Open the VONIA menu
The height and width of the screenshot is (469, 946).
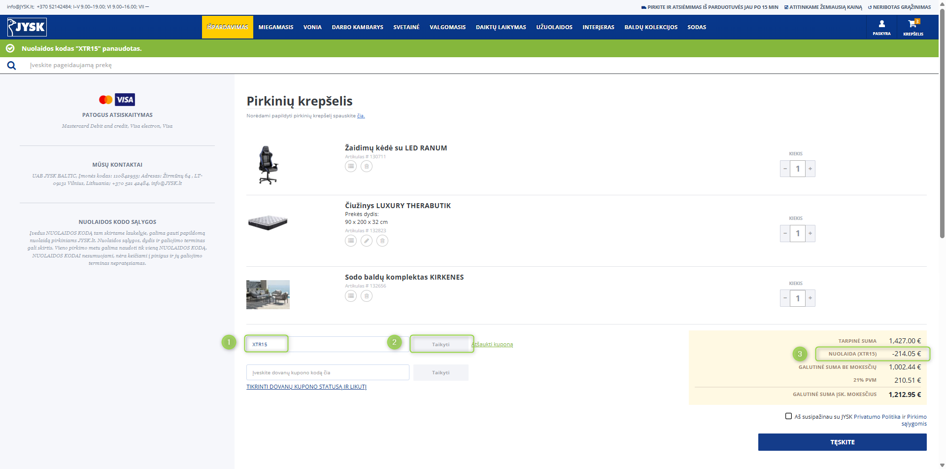tap(312, 27)
